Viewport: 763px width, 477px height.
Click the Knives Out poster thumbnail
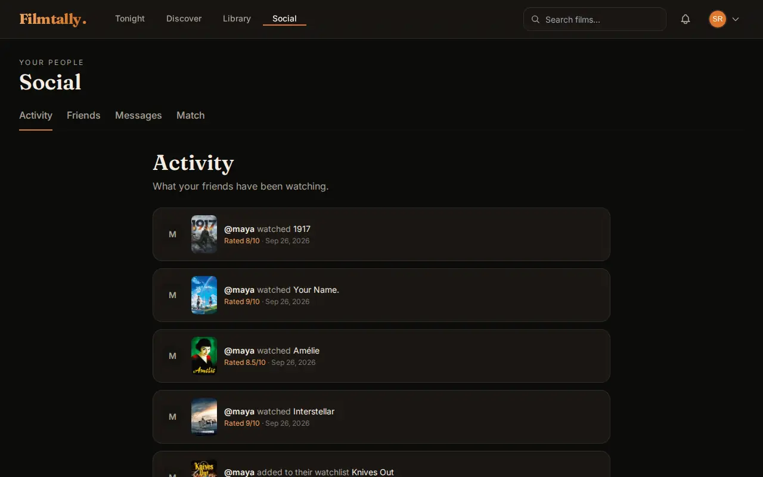[x=204, y=468]
